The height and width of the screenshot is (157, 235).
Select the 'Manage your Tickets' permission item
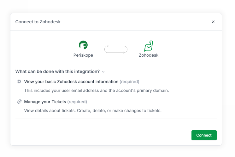click(45, 102)
